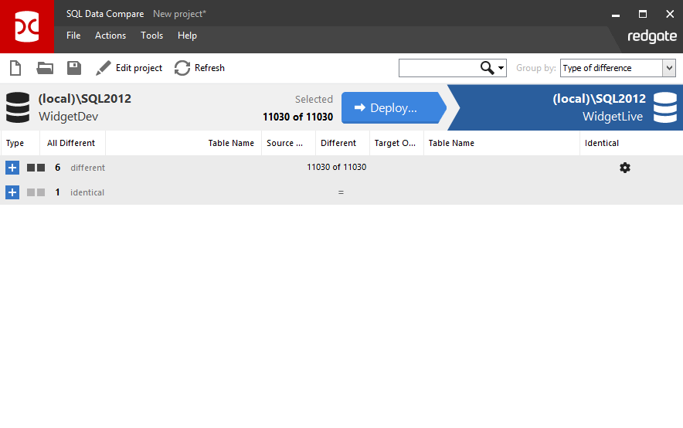This screenshot has height=428, width=683.
Task: Click the red SQL Data Compare logo
Action: click(x=27, y=26)
